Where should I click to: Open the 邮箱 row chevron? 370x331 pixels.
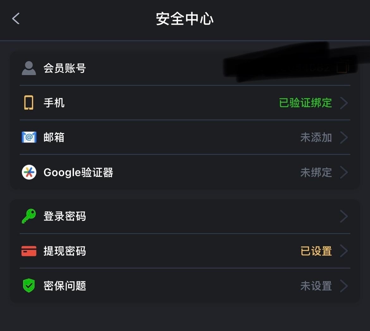[344, 138]
